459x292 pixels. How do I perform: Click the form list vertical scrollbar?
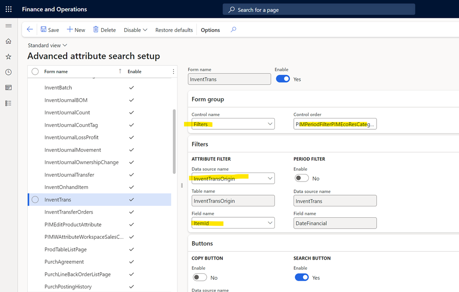coord(174,142)
